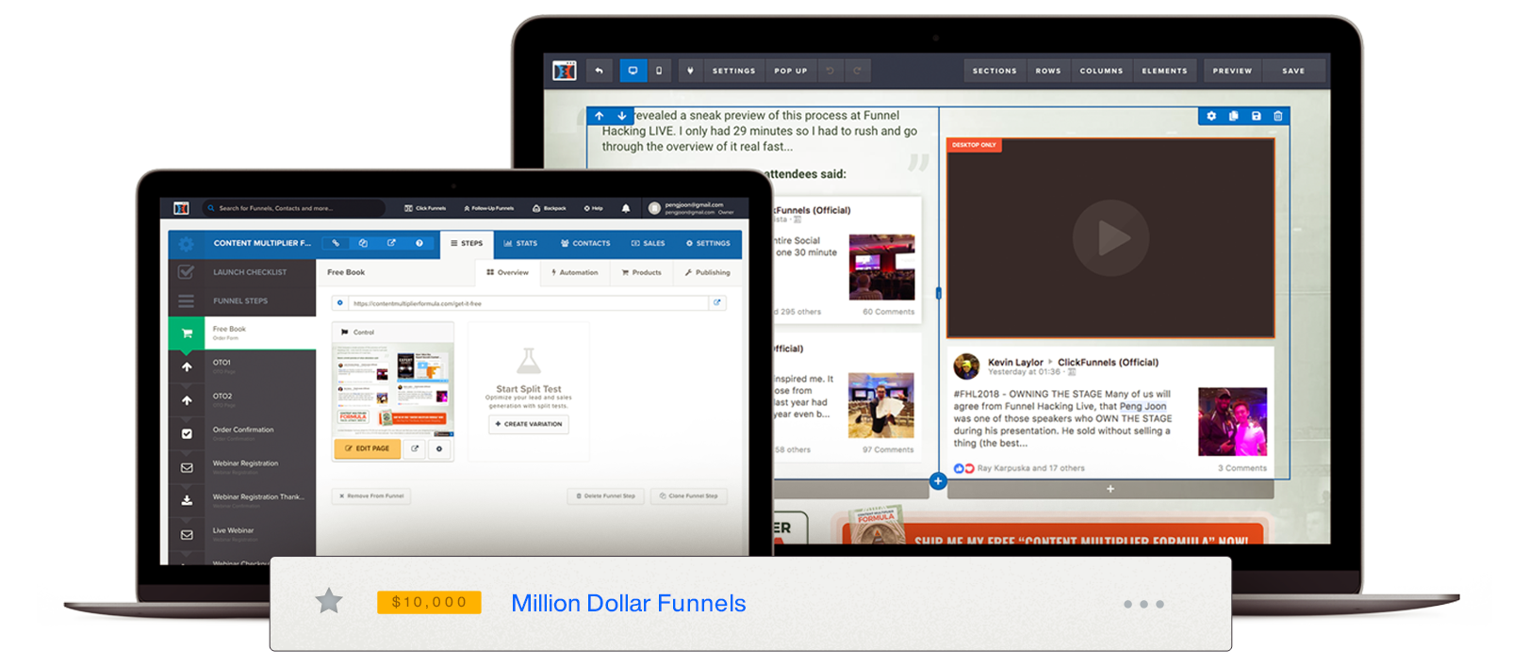Click the Edit Page button
The image size is (1529, 666).
368,448
